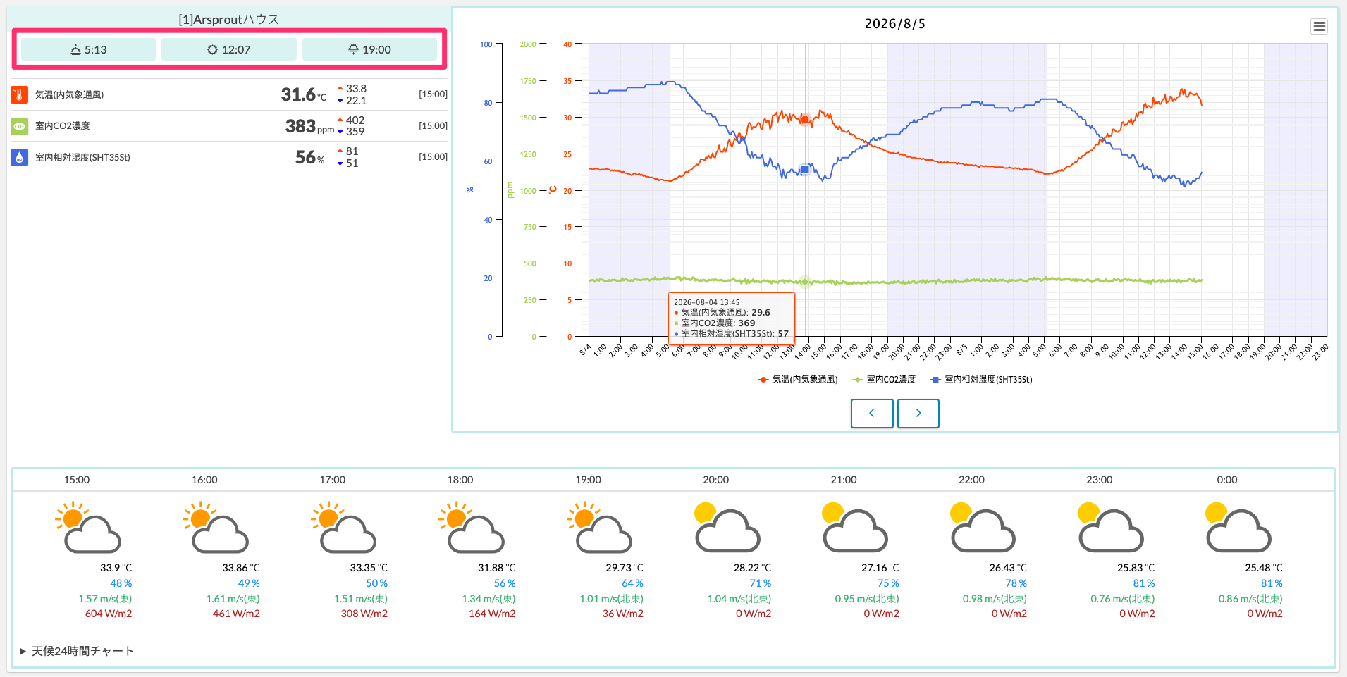
Task: Open the chart hamburger menu
Action: coord(1319,27)
